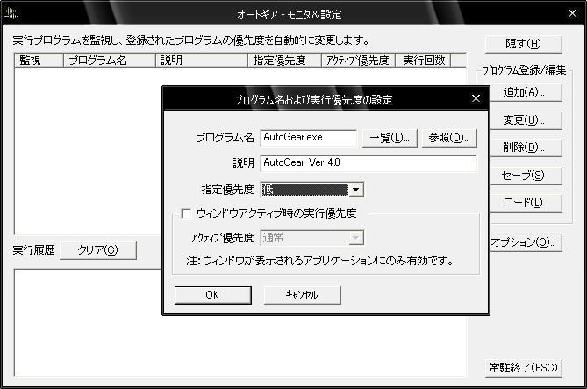Focus 説明 field with AutoGear Ver 4.0
The width and height of the screenshot is (587, 389).
(x=369, y=163)
